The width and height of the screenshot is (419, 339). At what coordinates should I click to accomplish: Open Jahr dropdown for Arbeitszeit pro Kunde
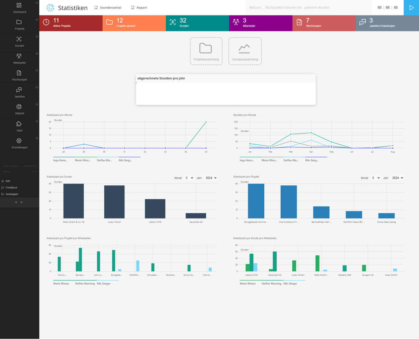tap(211, 178)
